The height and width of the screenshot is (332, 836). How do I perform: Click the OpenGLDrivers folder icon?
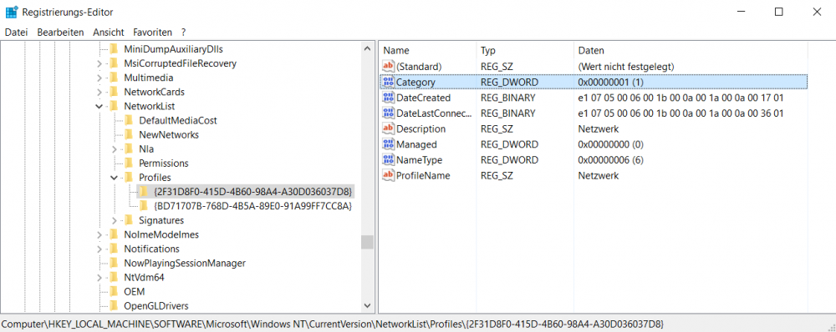tap(113, 305)
